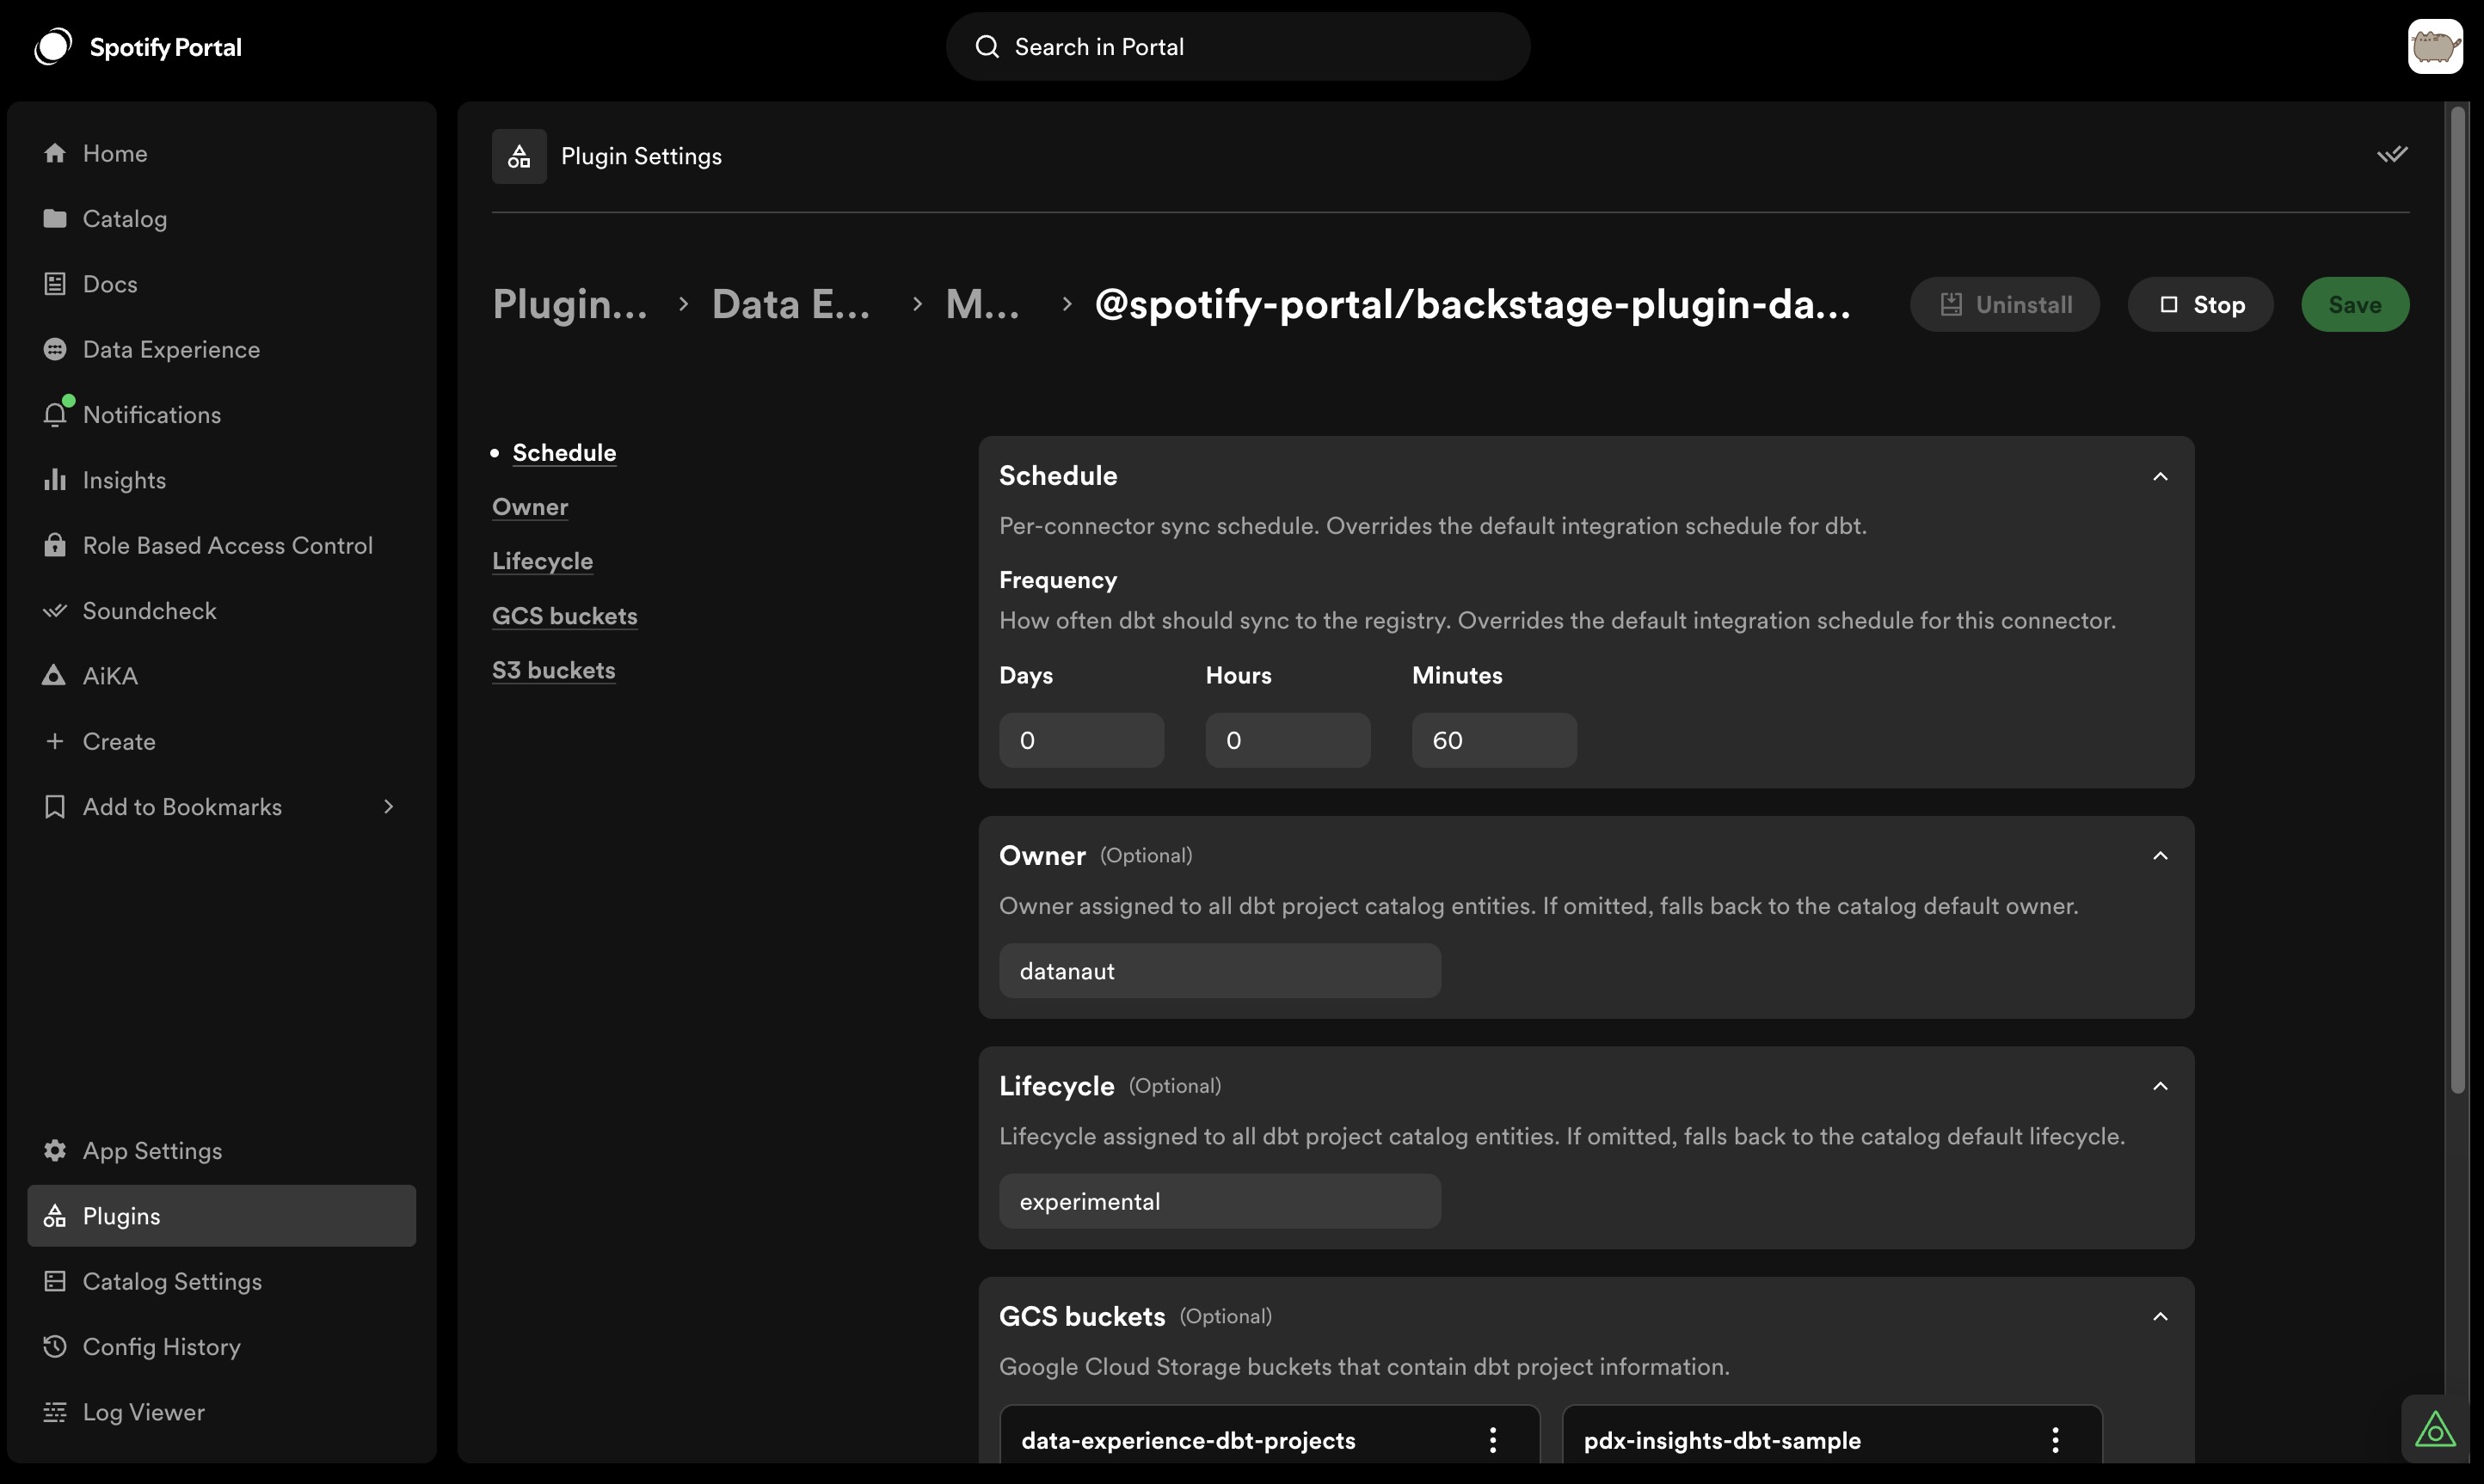This screenshot has width=2484, height=1484.
Task: Open Role Based Access Control
Action: coord(222,545)
